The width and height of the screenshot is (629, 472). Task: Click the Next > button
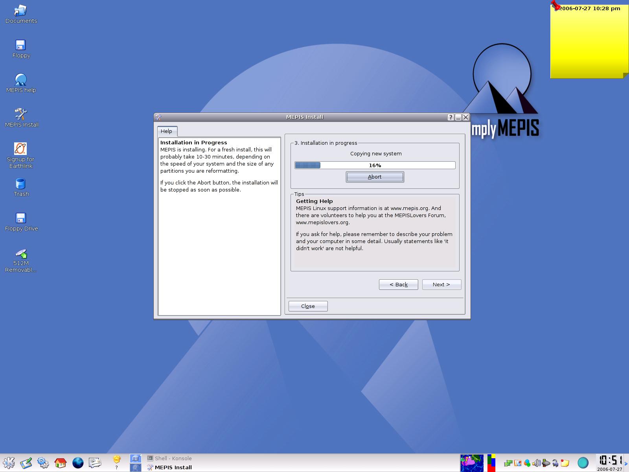(x=441, y=284)
